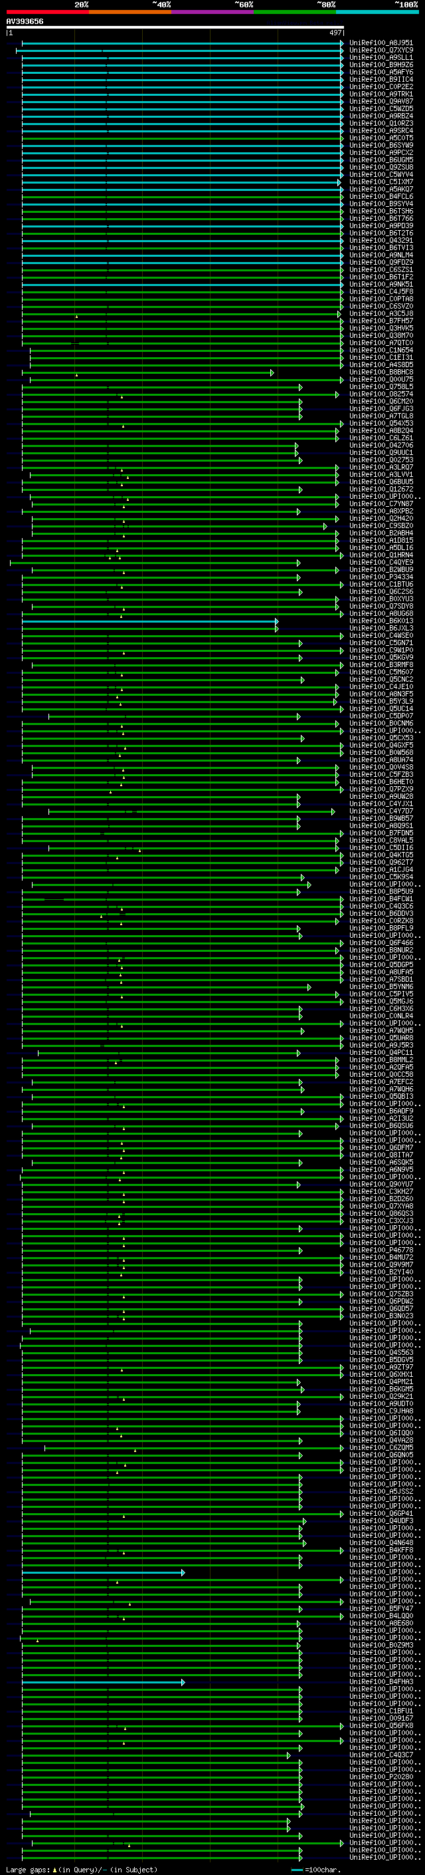Click the UniRef100_B4FCL6 label
The height and width of the screenshot is (1875, 425).
point(381,196)
